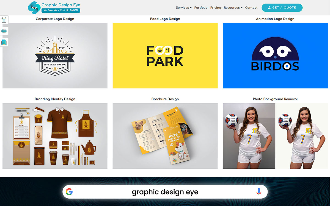Open the upload file icon in the side tab
Viewport: 330px width, 206px height.
(x=4, y=42)
